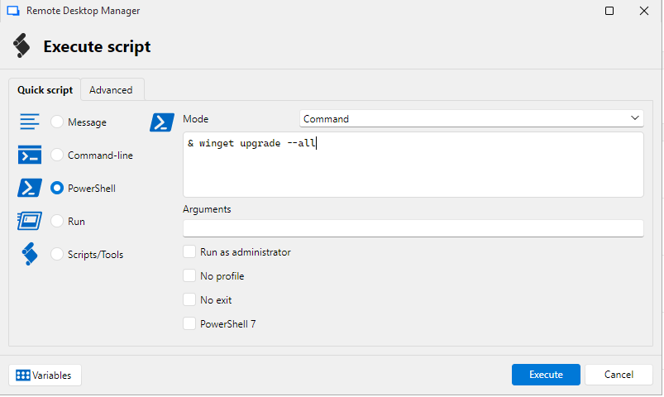This screenshot has height=397, width=664.
Task: Select the Run radio button
Action: [x=57, y=221]
